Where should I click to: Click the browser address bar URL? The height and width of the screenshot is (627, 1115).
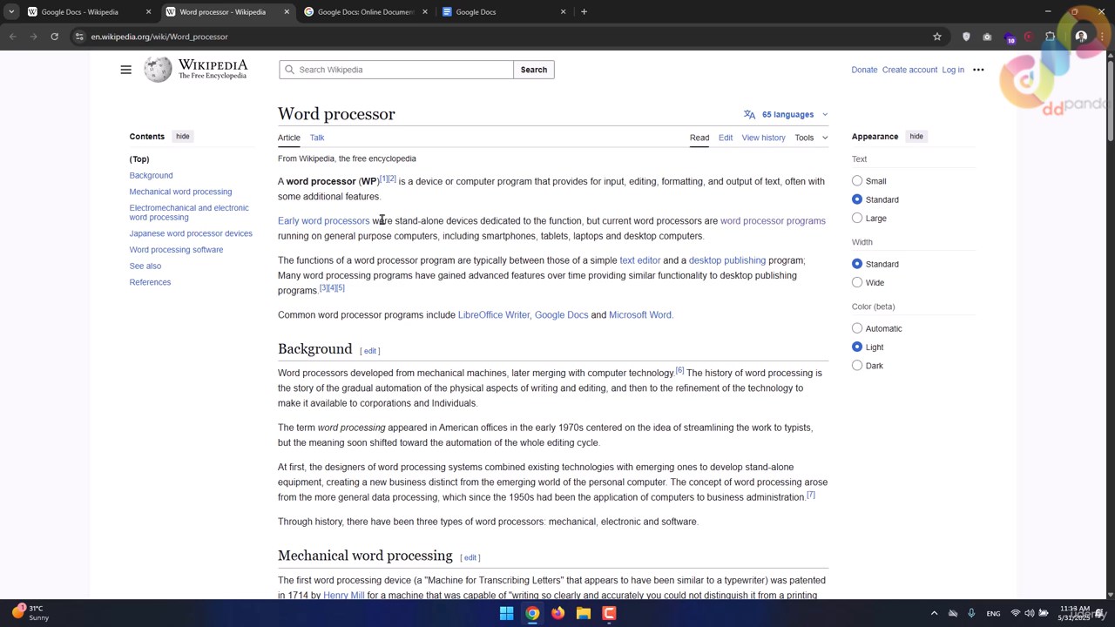point(159,37)
